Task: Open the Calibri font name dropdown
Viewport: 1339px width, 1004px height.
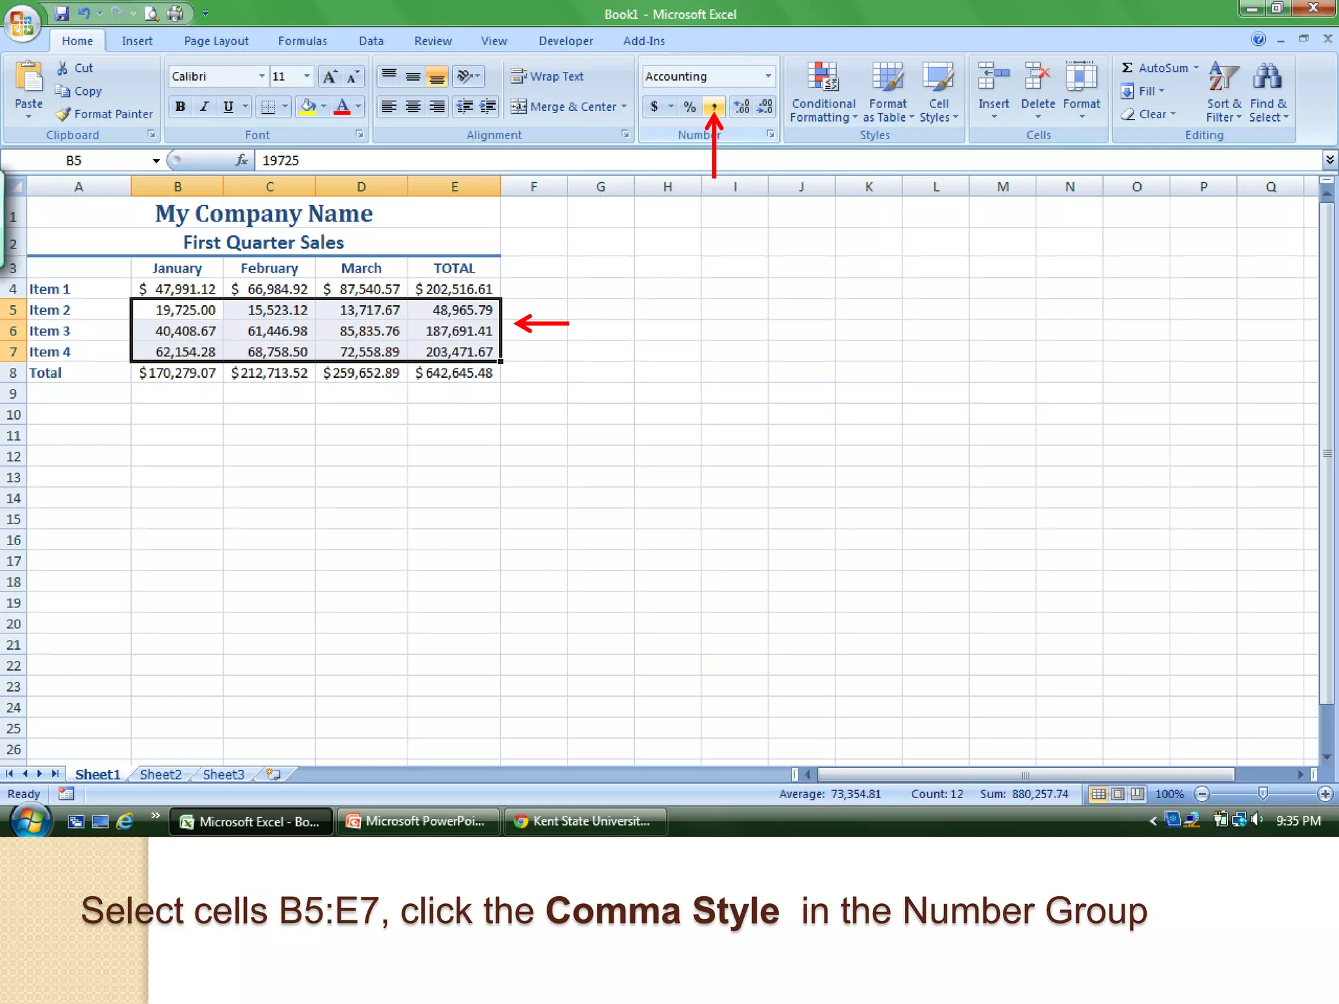Action: pos(262,76)
